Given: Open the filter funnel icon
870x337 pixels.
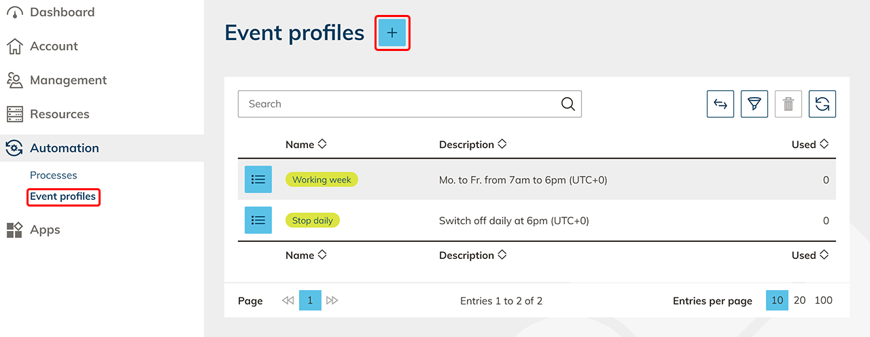Looking at the screenshot, I should click(754, 104).
